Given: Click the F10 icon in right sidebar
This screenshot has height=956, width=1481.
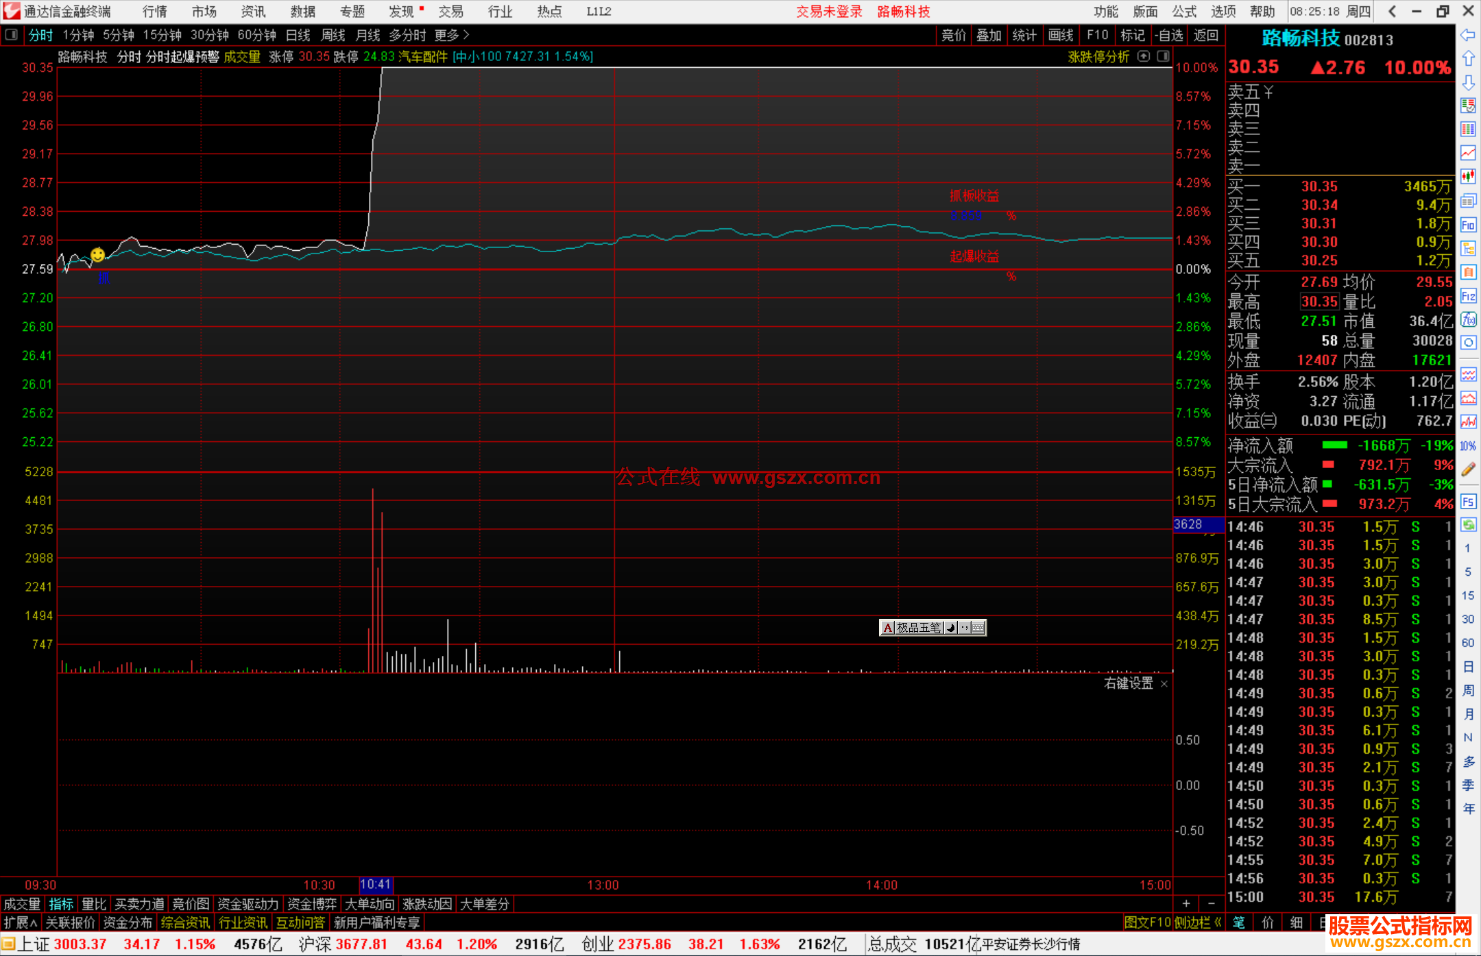Looking at the screenshot, I should (x=1468, y=225).
